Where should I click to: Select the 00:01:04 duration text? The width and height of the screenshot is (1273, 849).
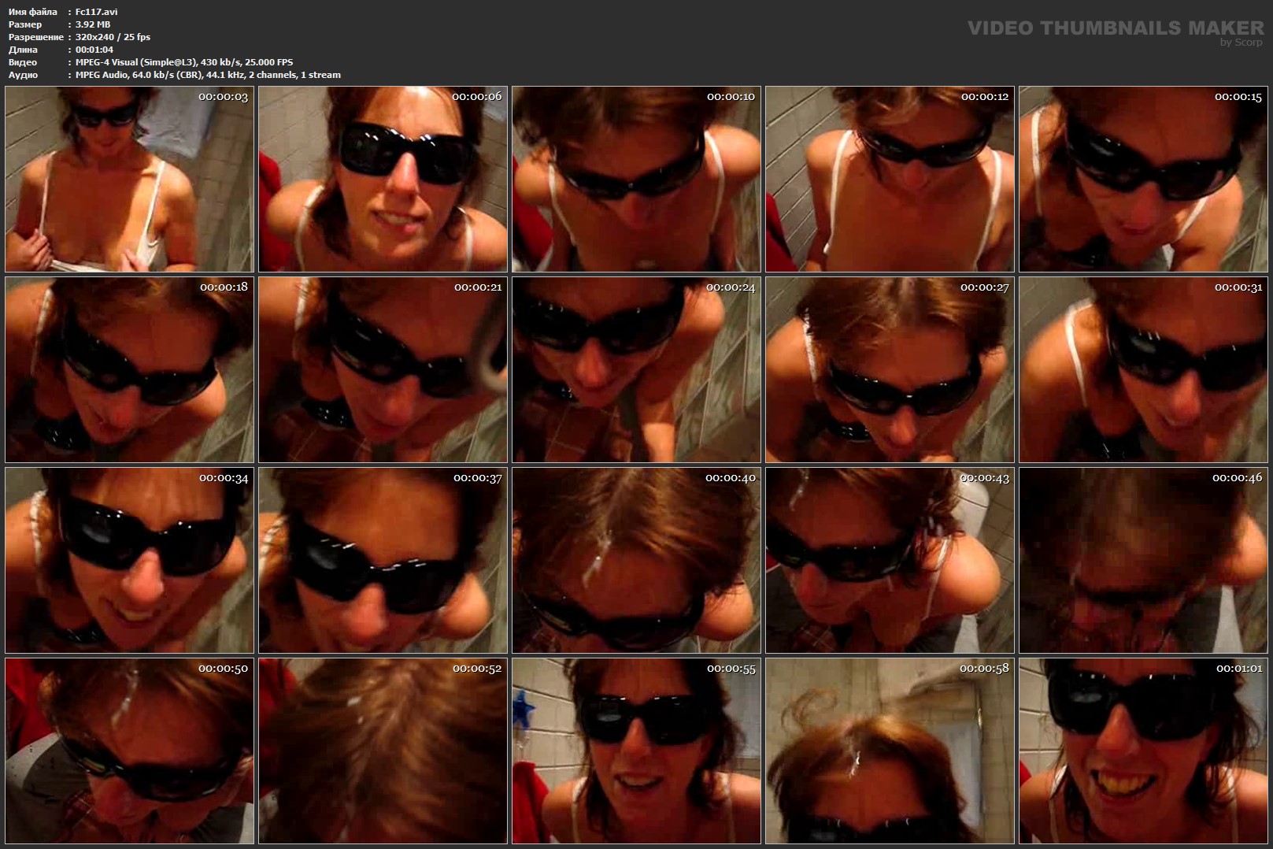[x=94, y=50]
